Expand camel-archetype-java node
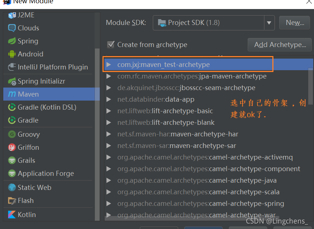Image resolution: width=314 pixels, height=229 pixels. (x=109, y=181)
